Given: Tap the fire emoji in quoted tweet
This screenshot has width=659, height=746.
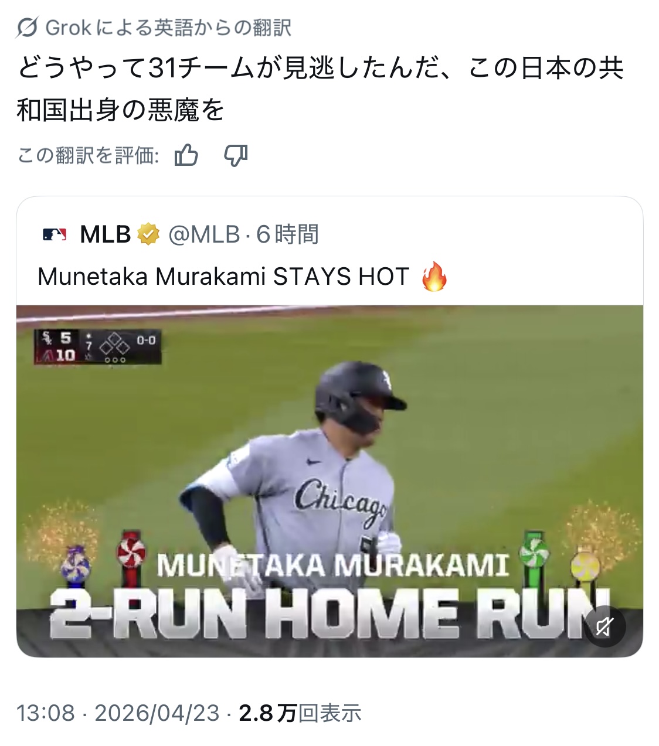Looking at the screenshot, I should pos(434,276).
